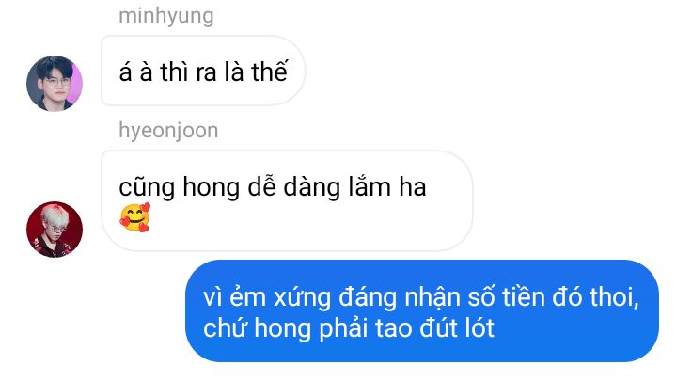Click the word 'phải' in the blue bubble
This screenshot has height=382, width=676.
(x=343, y=329)
